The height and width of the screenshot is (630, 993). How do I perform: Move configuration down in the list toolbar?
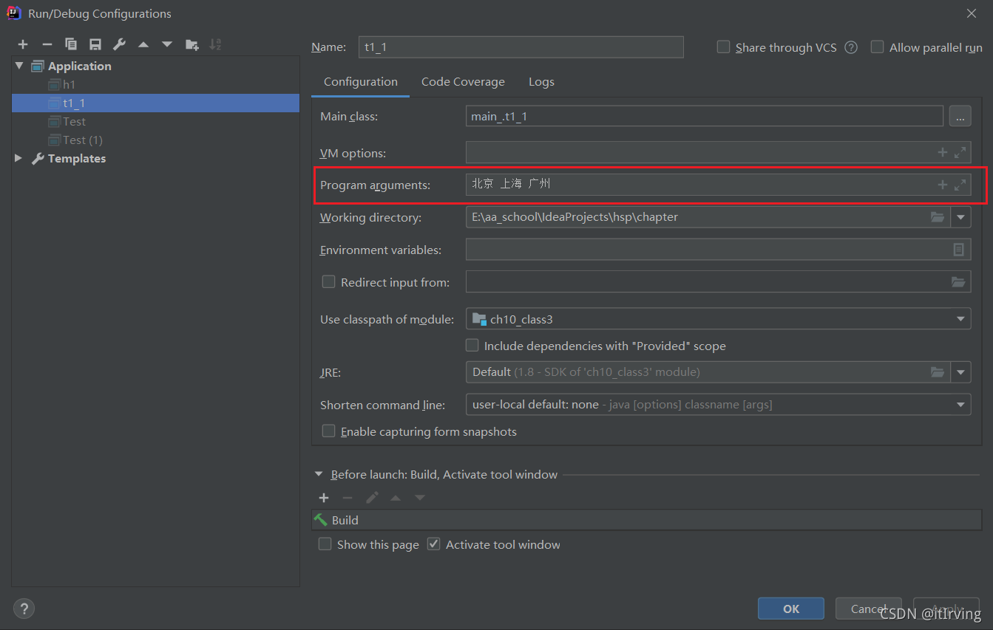167,44
